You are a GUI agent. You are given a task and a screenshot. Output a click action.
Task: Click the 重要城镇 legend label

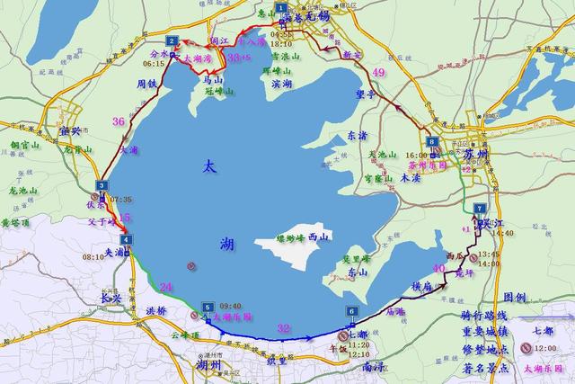485,332
